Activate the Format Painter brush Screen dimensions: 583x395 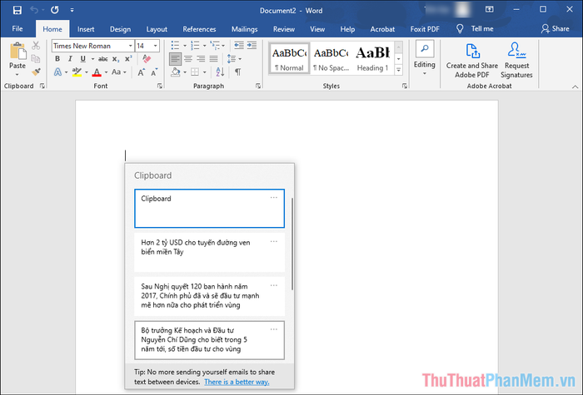coord(36,72)
